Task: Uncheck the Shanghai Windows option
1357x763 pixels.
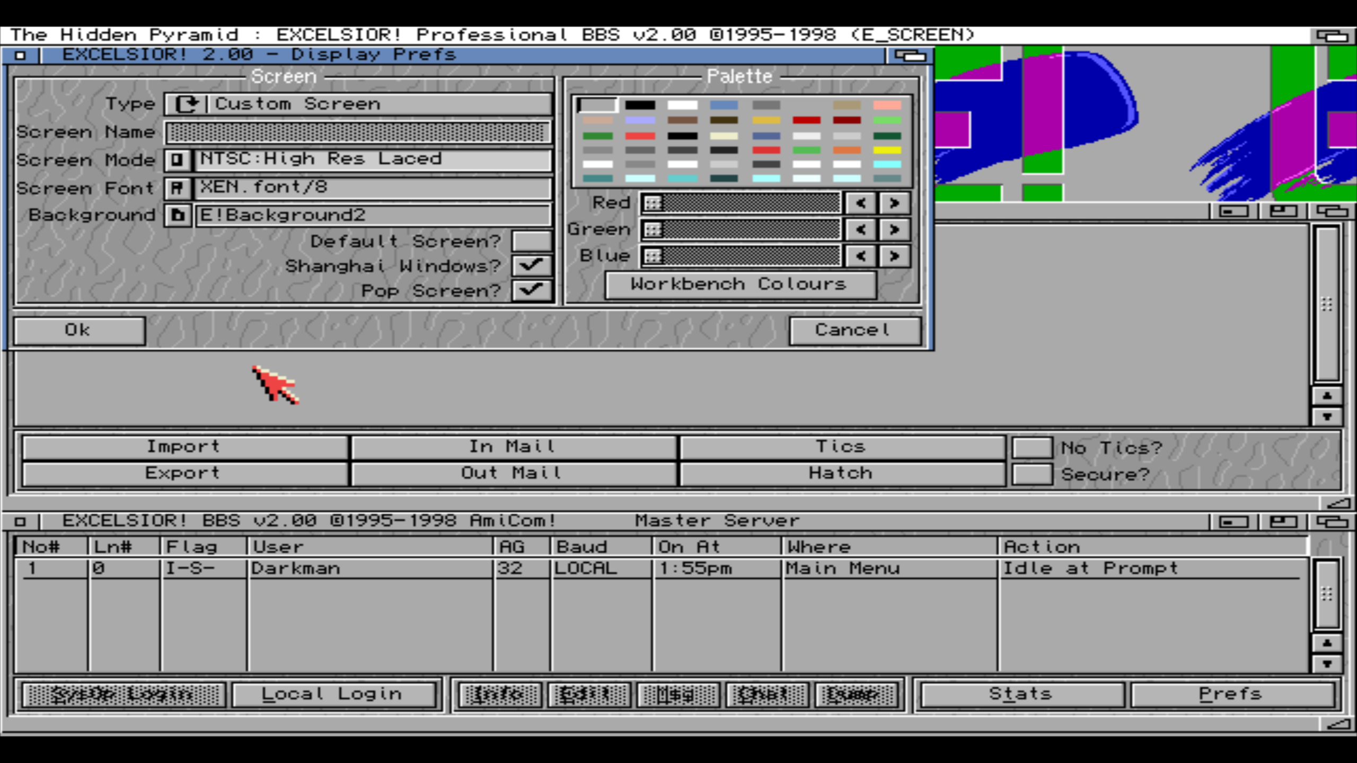Action: [531, 265]
